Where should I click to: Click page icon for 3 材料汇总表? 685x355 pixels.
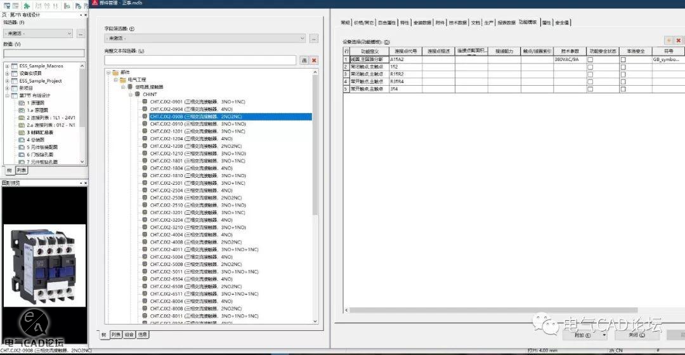tap(22, 132)
